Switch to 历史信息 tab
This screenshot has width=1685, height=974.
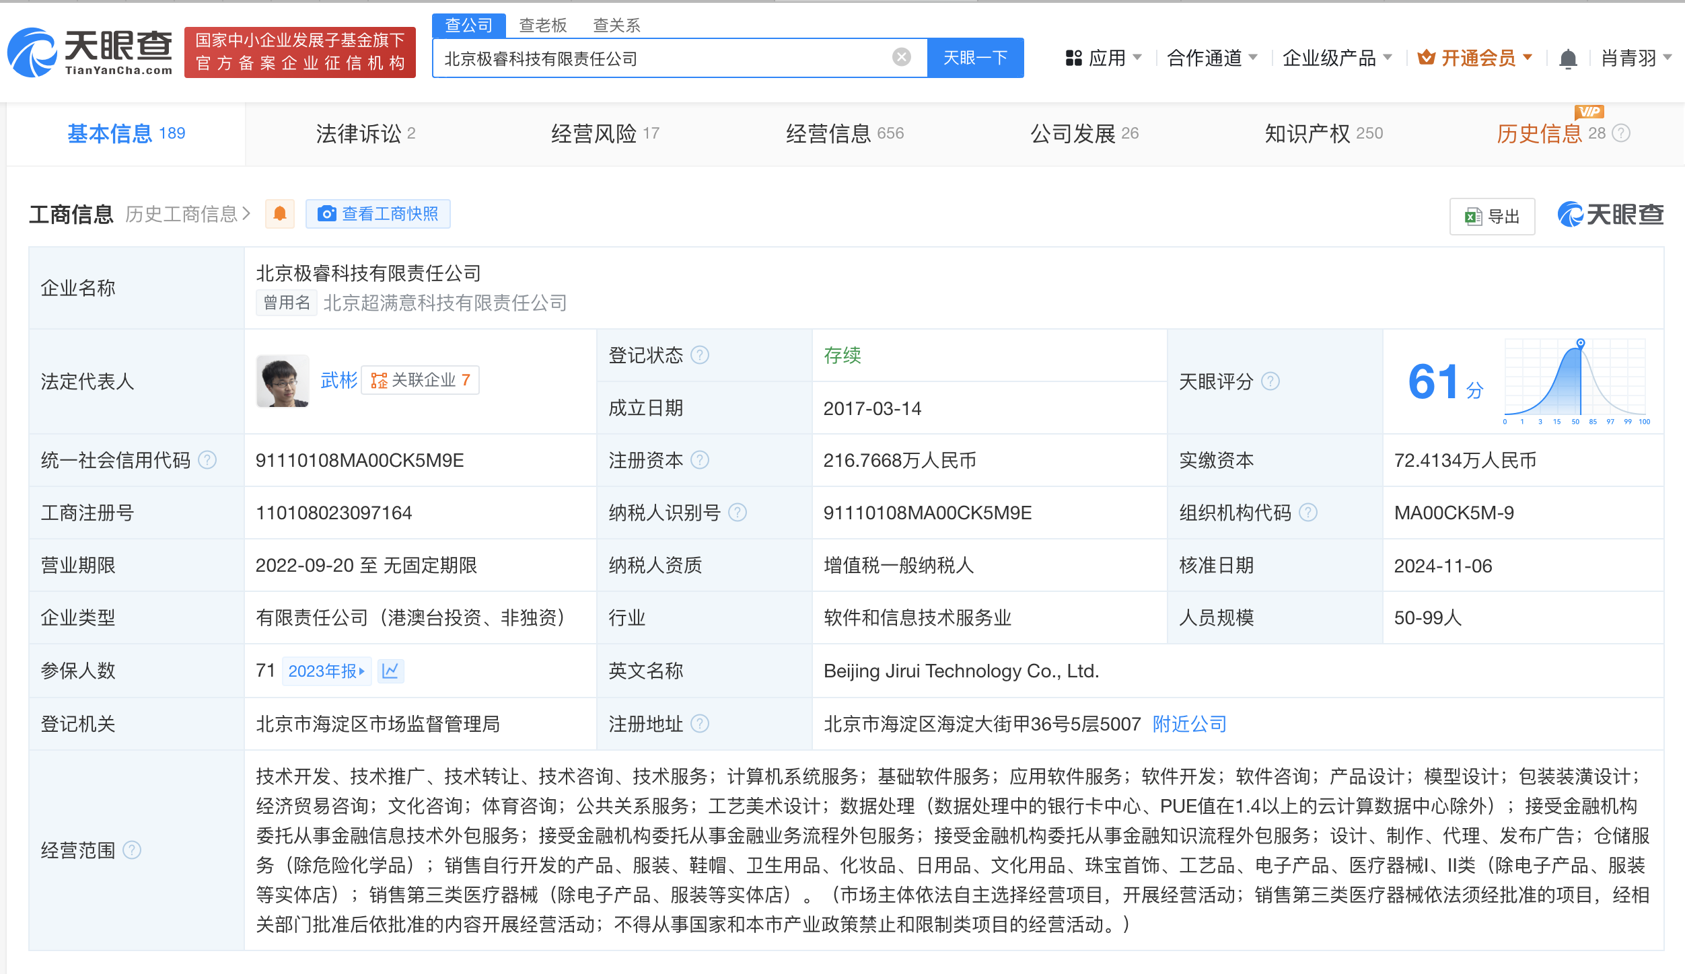[x=1551, y=133]
